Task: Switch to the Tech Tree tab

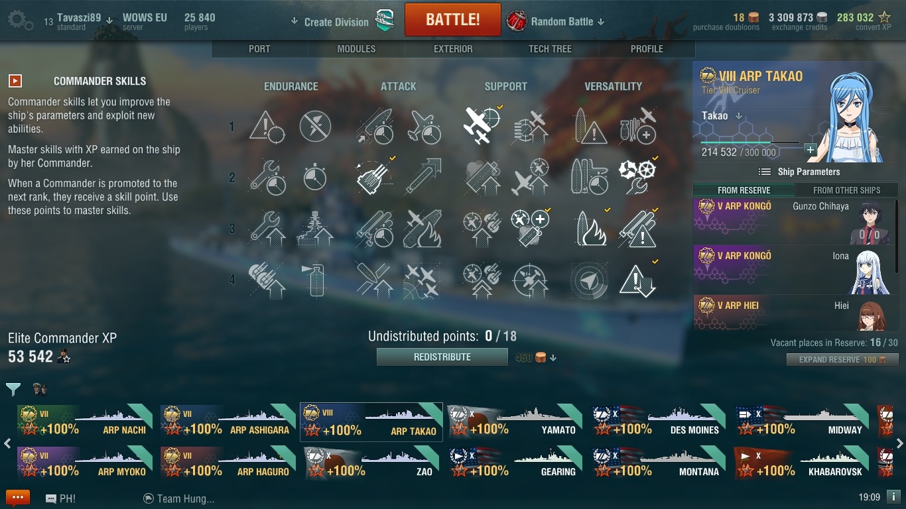Action: click(550, 49)
